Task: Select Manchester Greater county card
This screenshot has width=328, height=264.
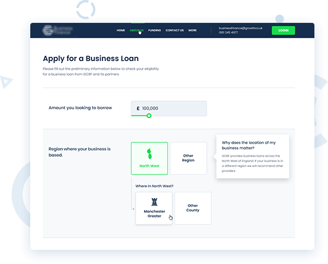Action: [154, 208]
